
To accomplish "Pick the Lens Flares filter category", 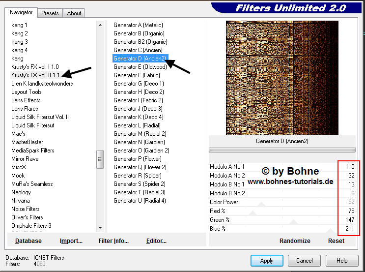I will click(x=25, y=109).
